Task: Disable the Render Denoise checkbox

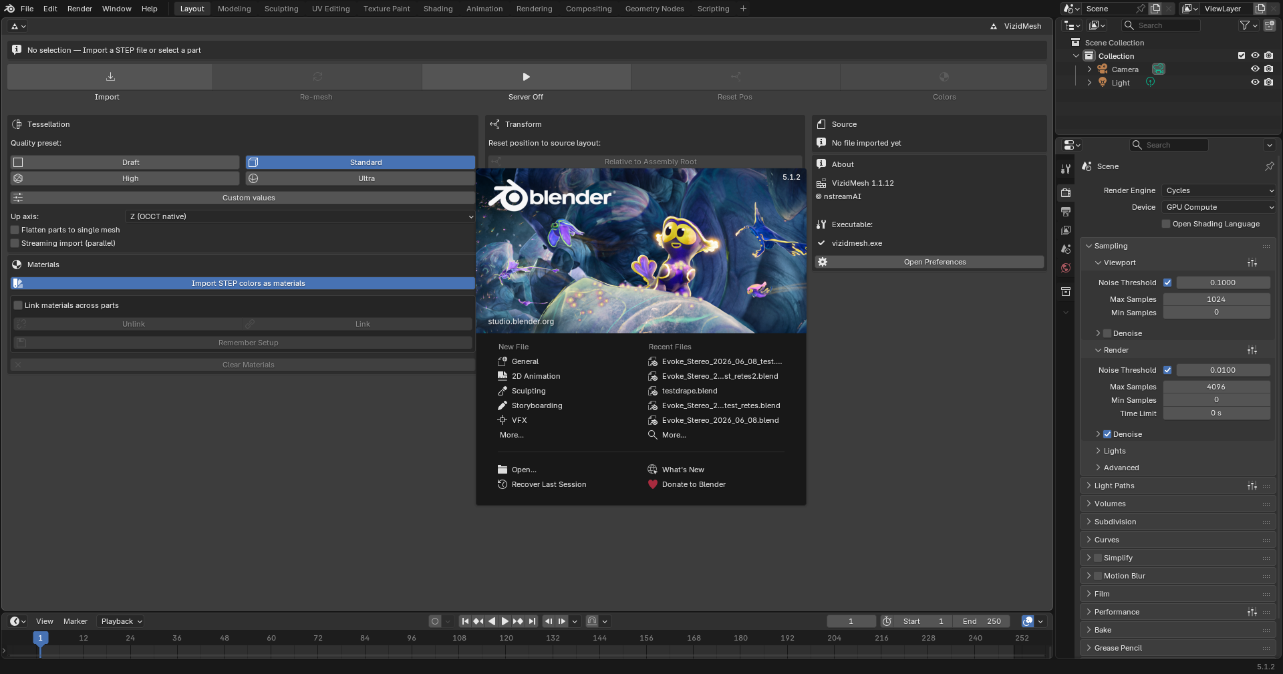Action: pos(1107,434)
